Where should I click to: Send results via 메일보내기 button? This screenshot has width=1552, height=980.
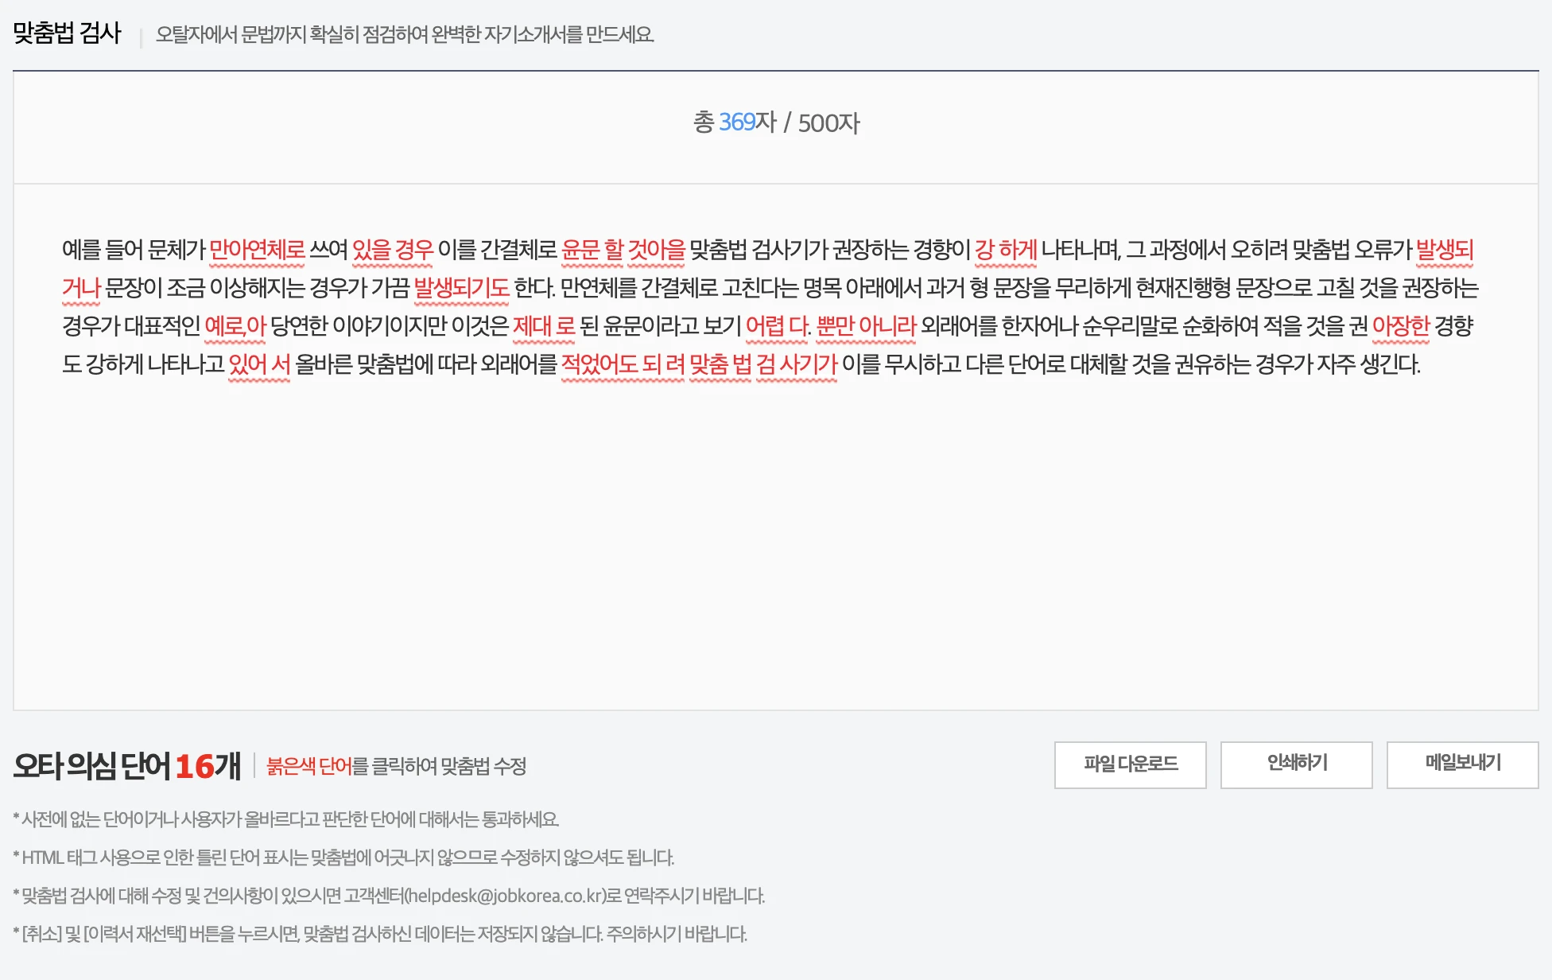(x=1463, y=765)
